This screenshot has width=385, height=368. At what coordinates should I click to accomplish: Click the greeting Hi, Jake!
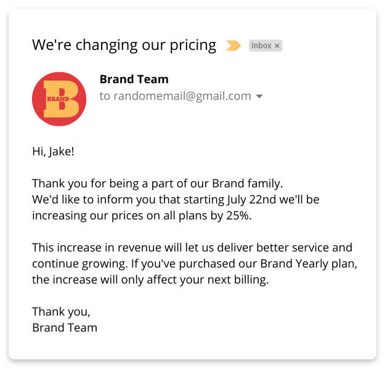53,150
